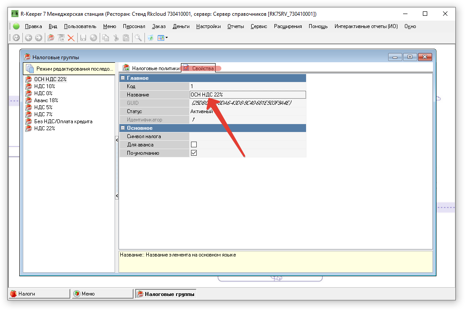Screen dimensions: 465x310
Task: Click the red X delete icon
Action: click(x=71, y=38)
